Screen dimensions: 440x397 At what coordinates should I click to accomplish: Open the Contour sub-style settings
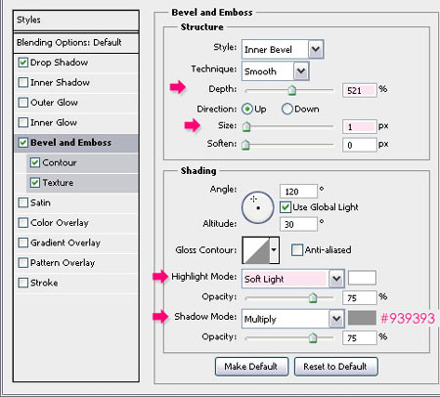pyautogui.click(x=82, y=162)
